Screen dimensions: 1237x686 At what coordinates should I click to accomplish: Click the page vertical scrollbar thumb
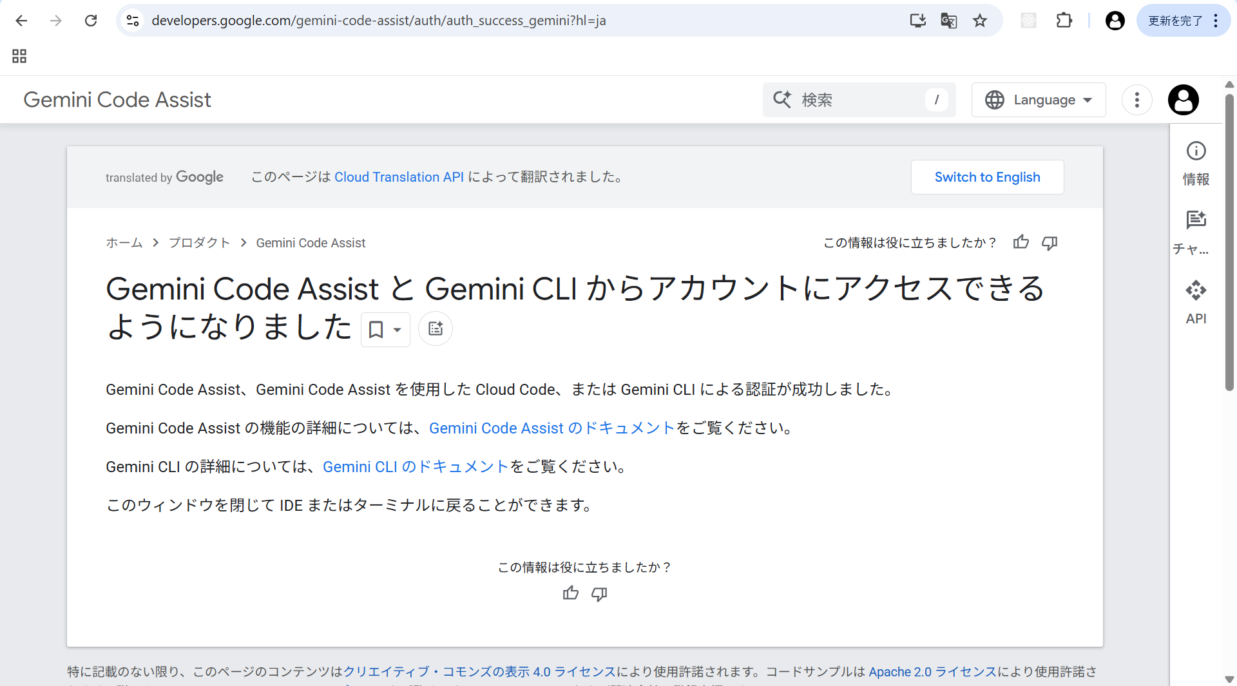1229,242
